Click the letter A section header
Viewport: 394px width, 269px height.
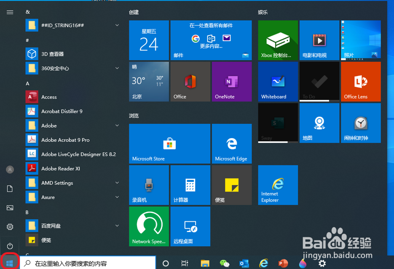click(x=27, y=83)
